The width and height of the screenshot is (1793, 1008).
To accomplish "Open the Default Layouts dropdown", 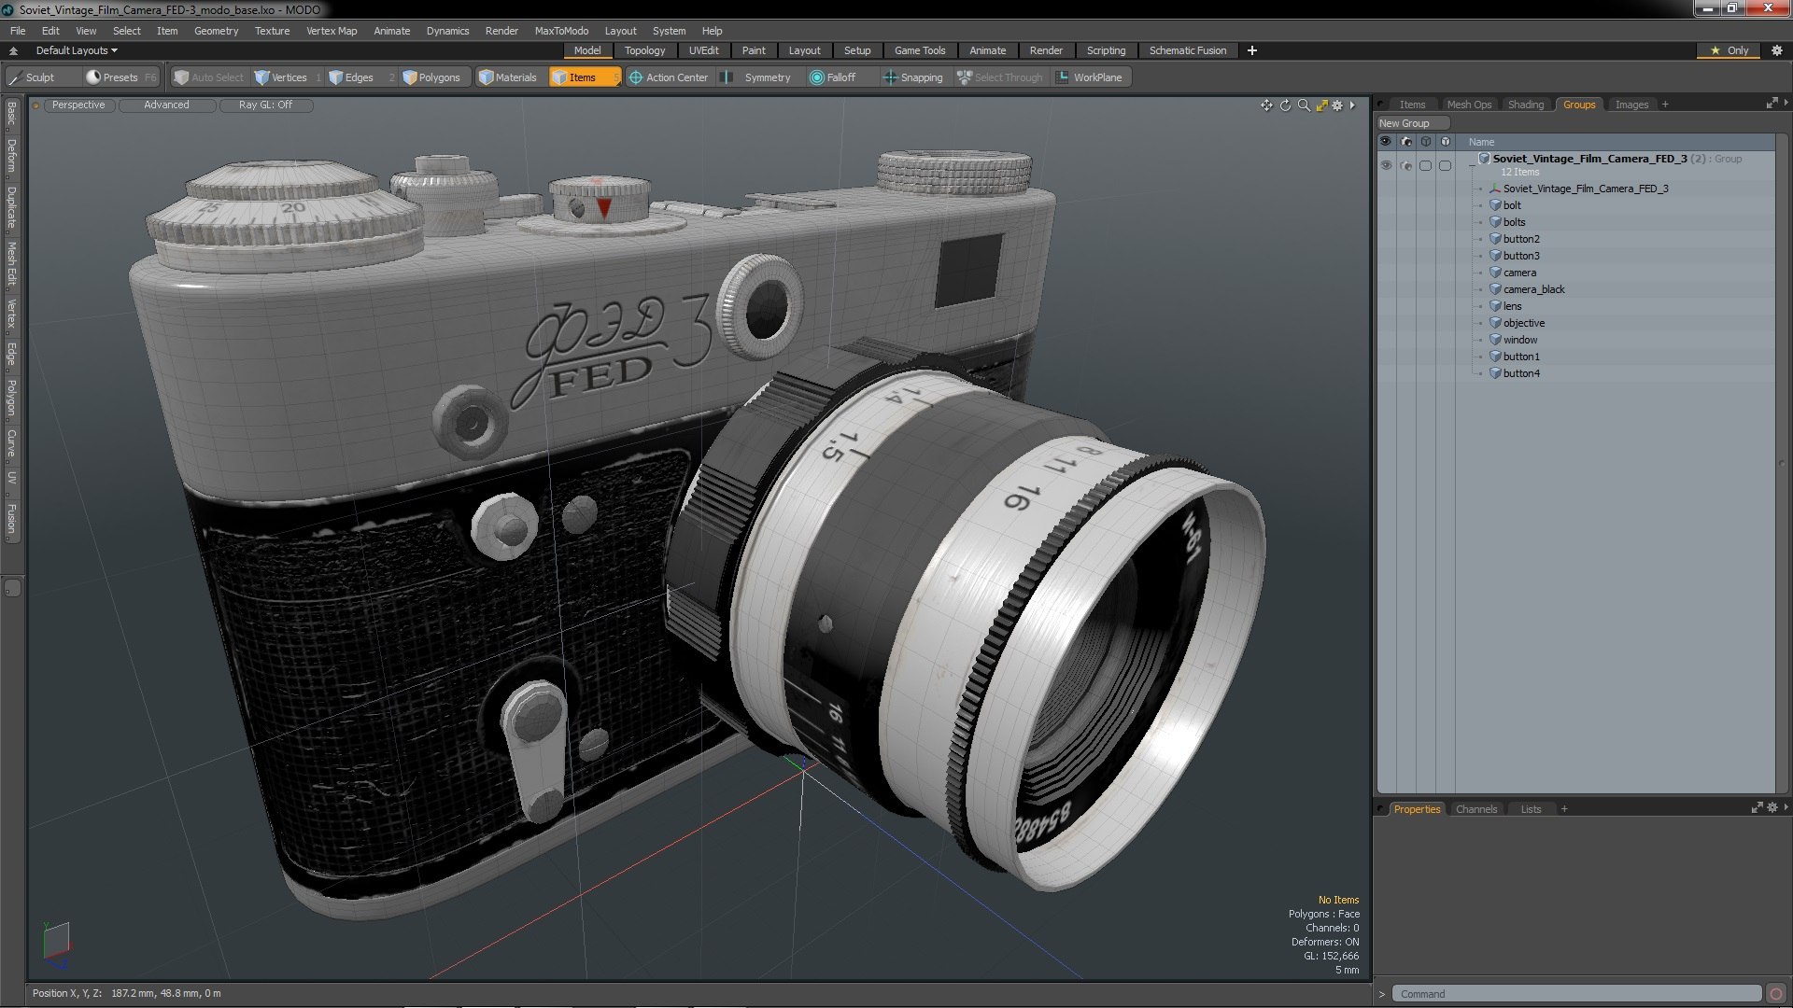I will pos(77,50).
